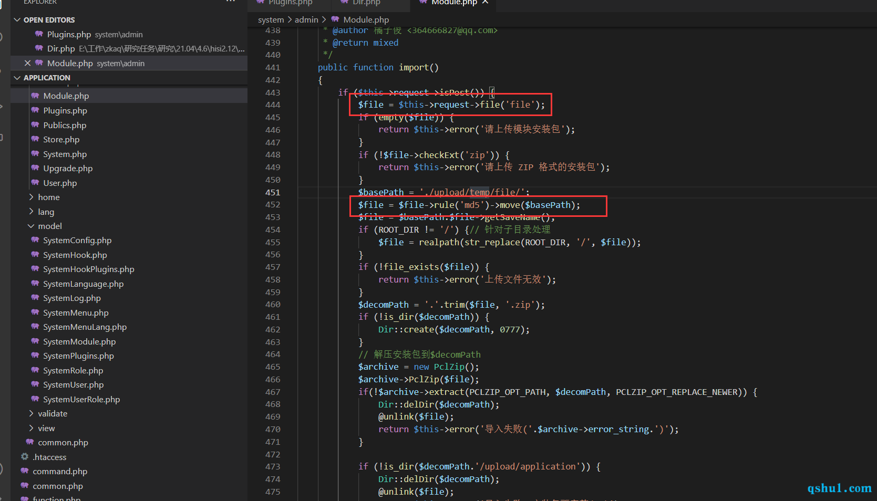This screenshot has width=877, height=501.
Task: Click PHP icon next to SystemLog.php
Action: pyautogui.click(x=35, y=298)
